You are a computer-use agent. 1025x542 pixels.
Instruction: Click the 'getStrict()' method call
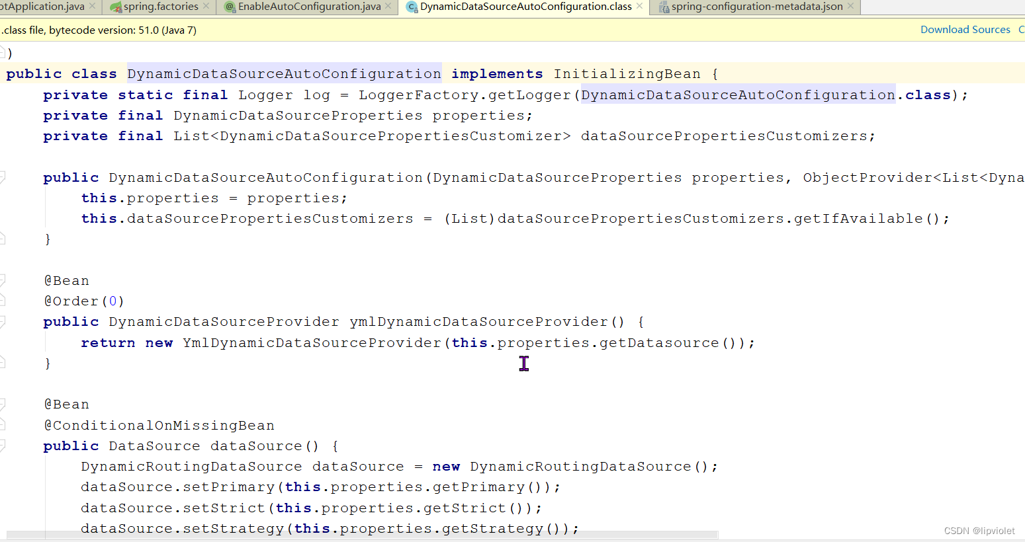[x=474, y=508]
